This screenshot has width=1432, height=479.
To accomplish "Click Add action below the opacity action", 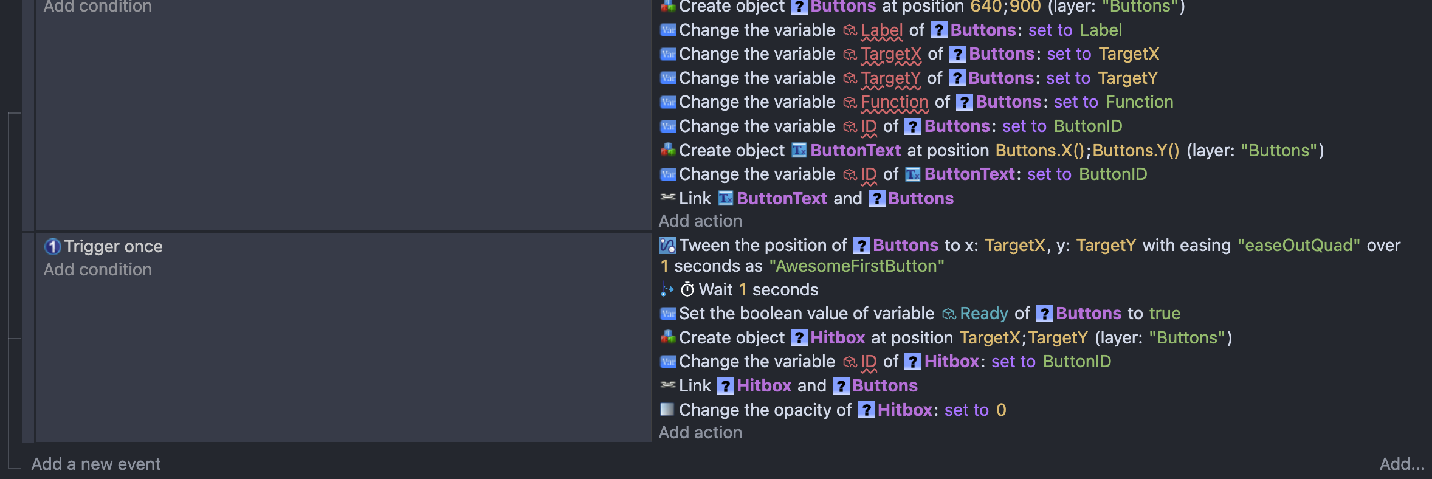I will point(700,433).
